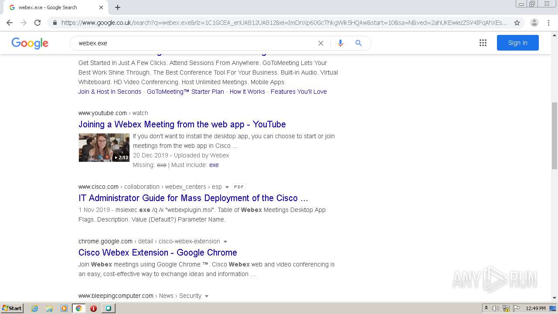Image resolution: width=558 pixels, height=314 pixels.
Task: Close the webex.exe Google Search tab
Action: [x=101, y=7]
